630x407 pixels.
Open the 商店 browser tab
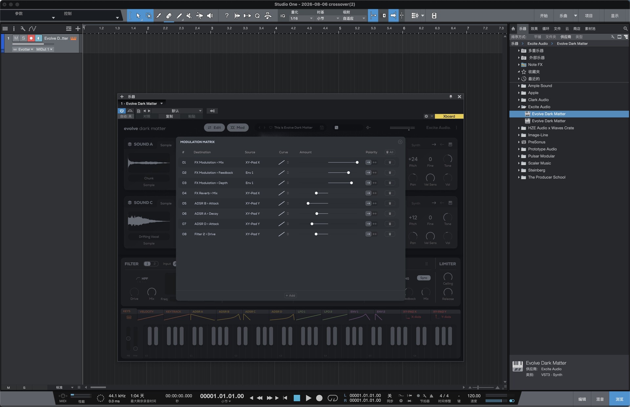click(x=577, y=29)
